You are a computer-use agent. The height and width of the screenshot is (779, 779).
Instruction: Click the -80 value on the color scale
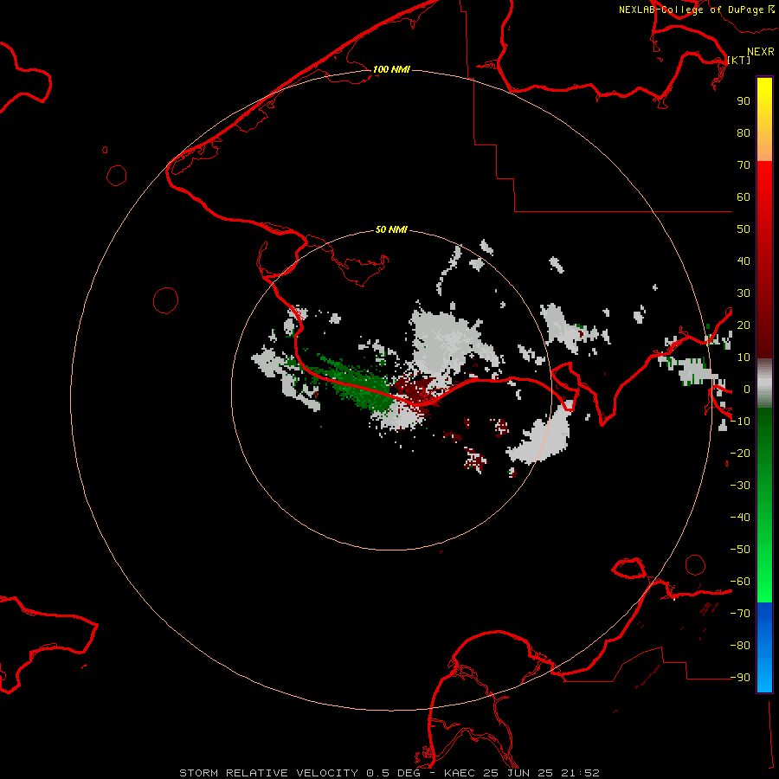tap(740, 646)
